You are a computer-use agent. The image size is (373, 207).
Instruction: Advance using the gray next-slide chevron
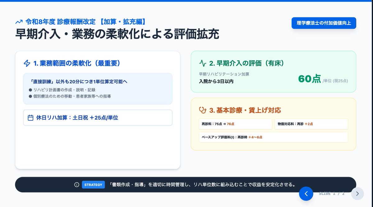[x=357, y=193]
